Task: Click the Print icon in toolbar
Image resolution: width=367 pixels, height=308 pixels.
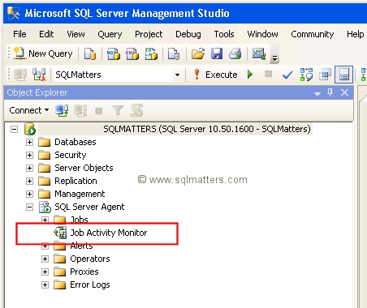Action: 235,53
